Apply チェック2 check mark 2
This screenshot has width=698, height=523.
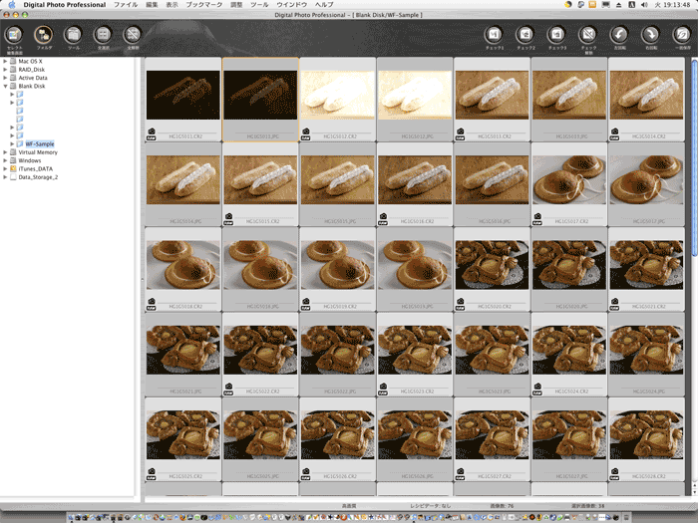pos(525,34)
